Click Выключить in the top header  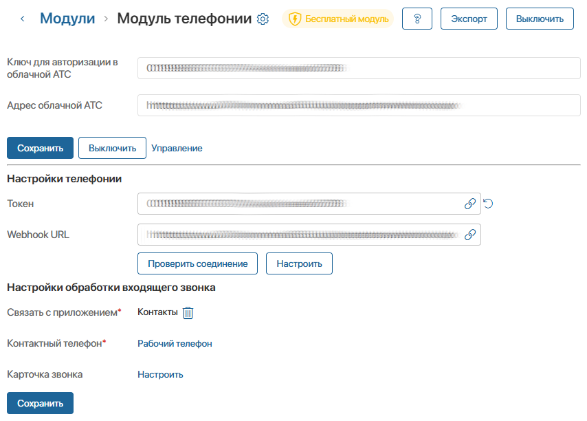[540, 19]
